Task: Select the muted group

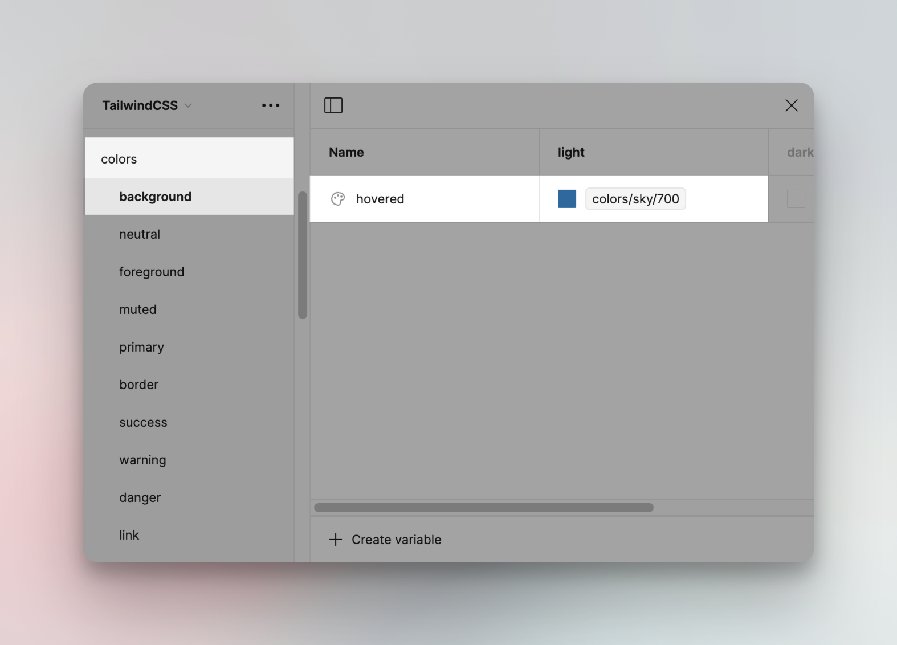Action: click(138, 309)
